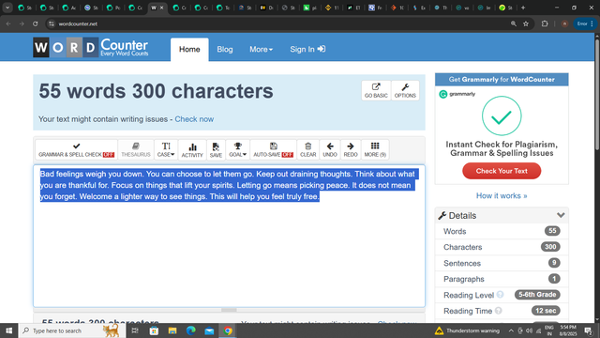Open Microsoft Store from taskbar
This screenshot has width=600, height=338.
tap(154, 330)
